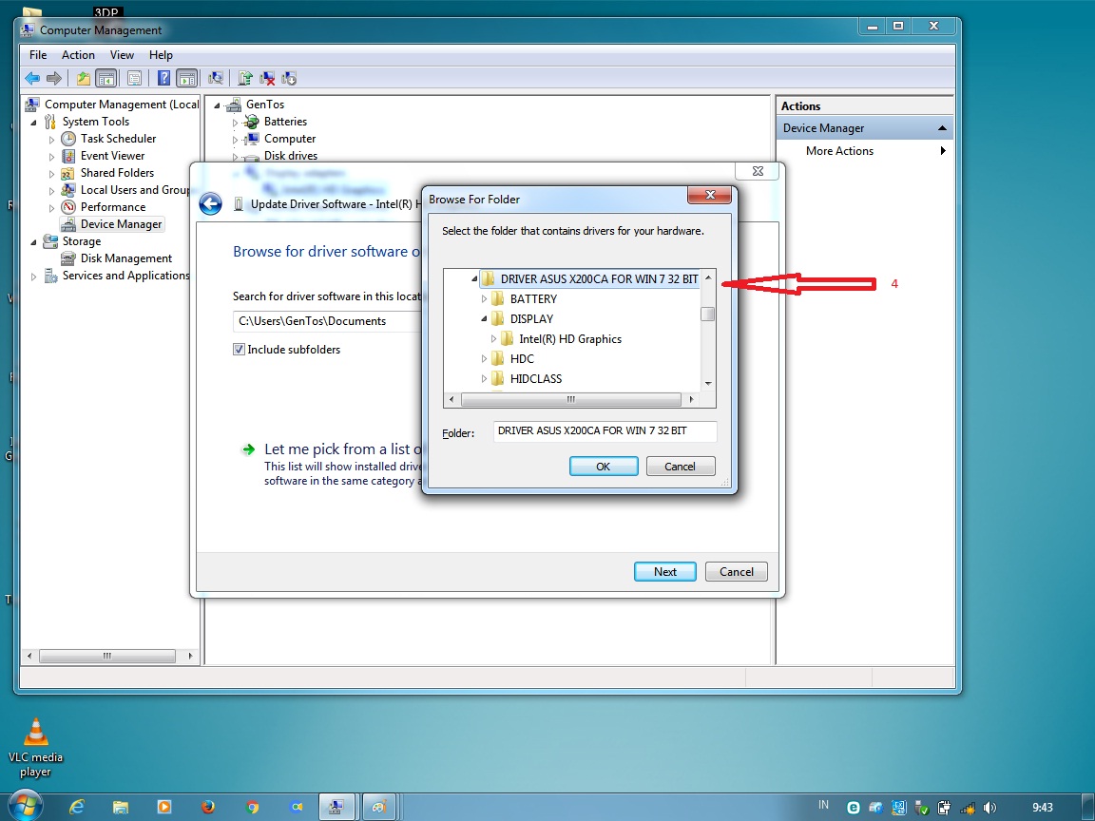The height and width of the screenshot is (821, 1095).
Task: Click 'Let me pick from a list' link
Action: 343,449
